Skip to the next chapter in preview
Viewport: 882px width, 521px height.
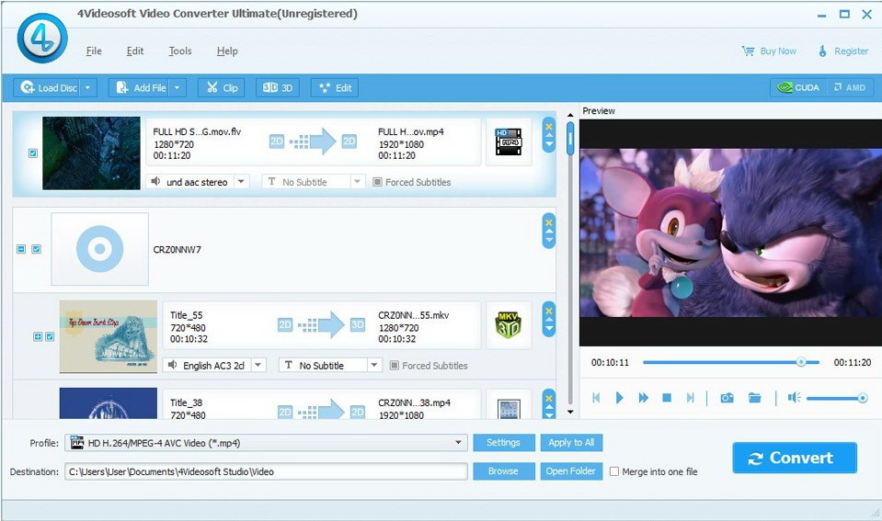690,398
